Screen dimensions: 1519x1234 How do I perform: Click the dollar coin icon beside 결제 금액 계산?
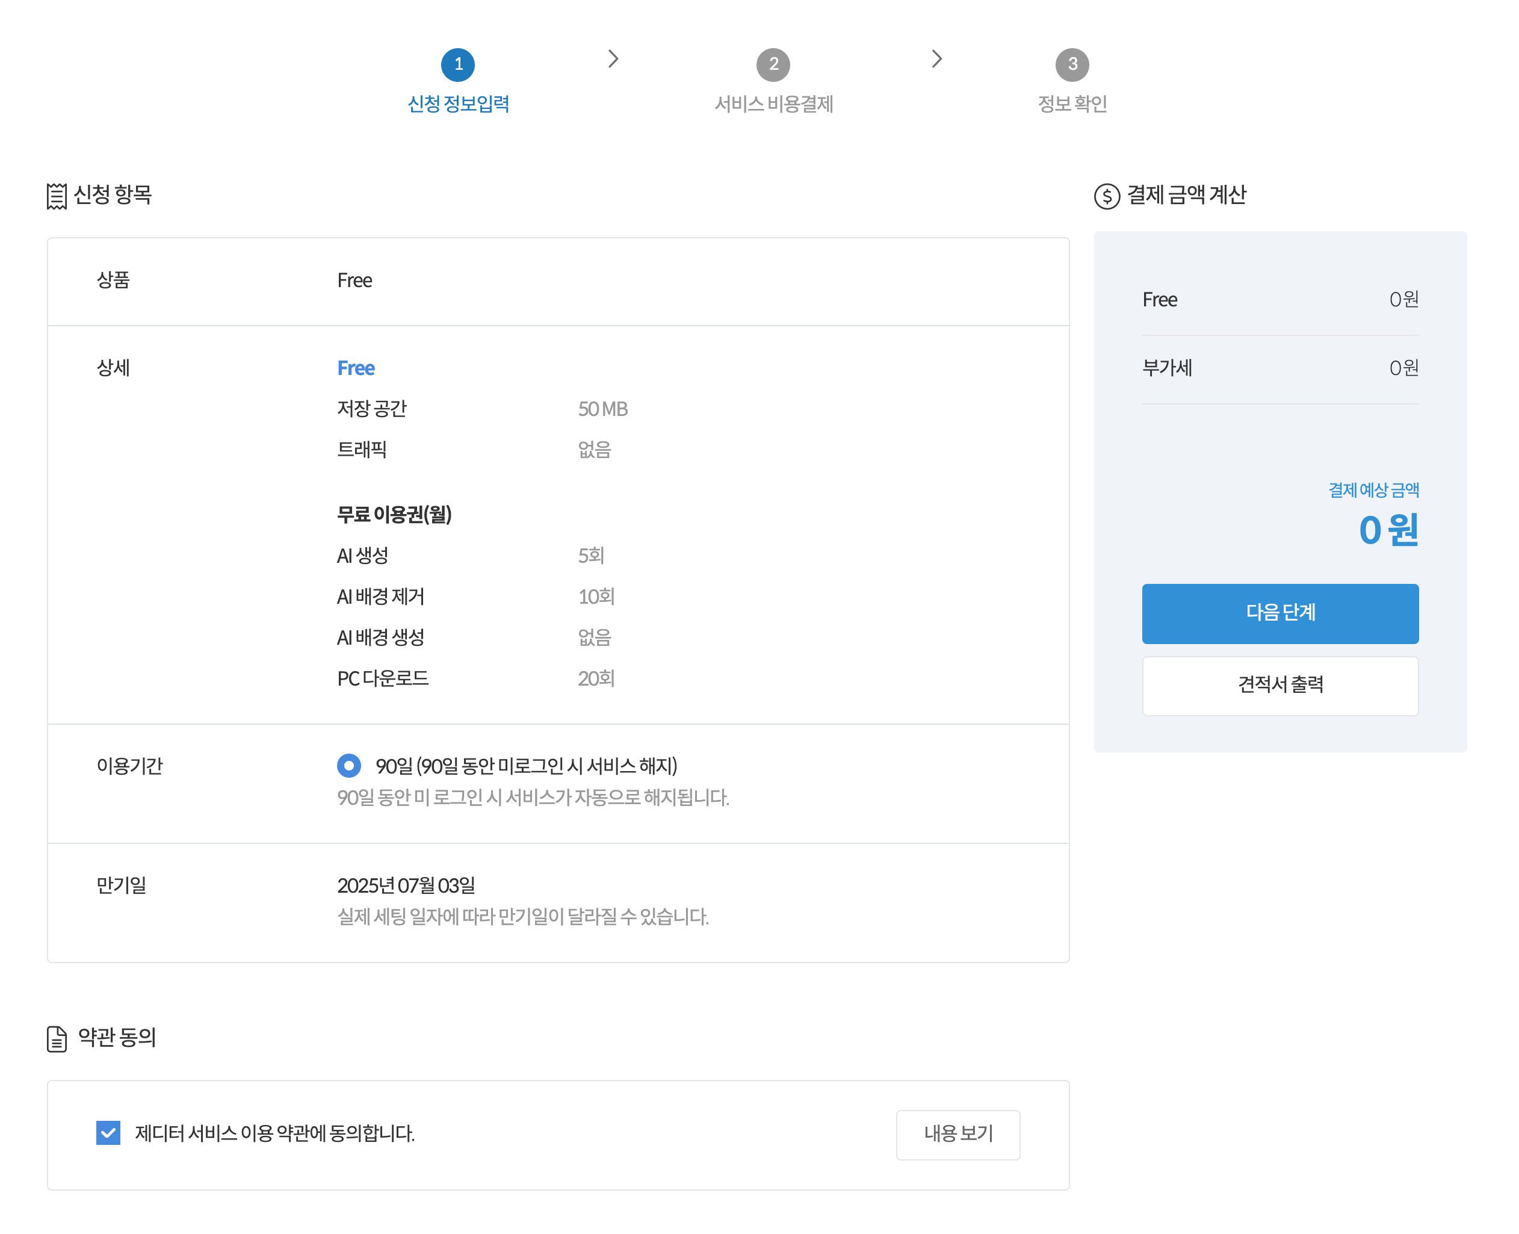tap(1106, 196)
